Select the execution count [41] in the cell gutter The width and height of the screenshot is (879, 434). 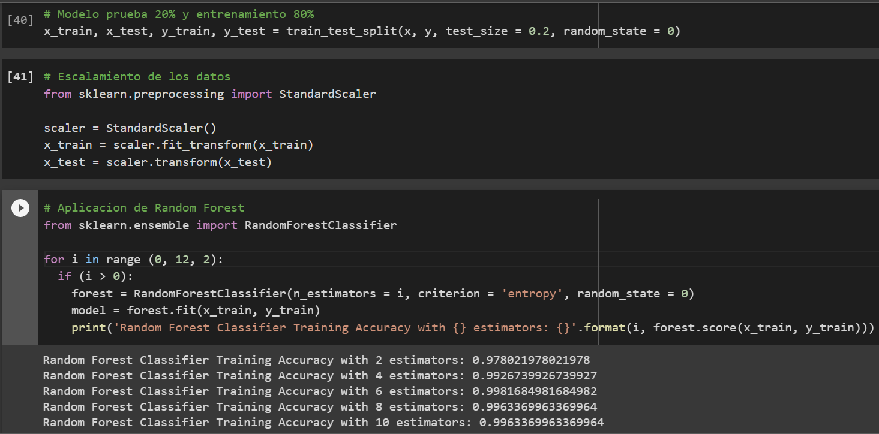[x=20, y=76]
